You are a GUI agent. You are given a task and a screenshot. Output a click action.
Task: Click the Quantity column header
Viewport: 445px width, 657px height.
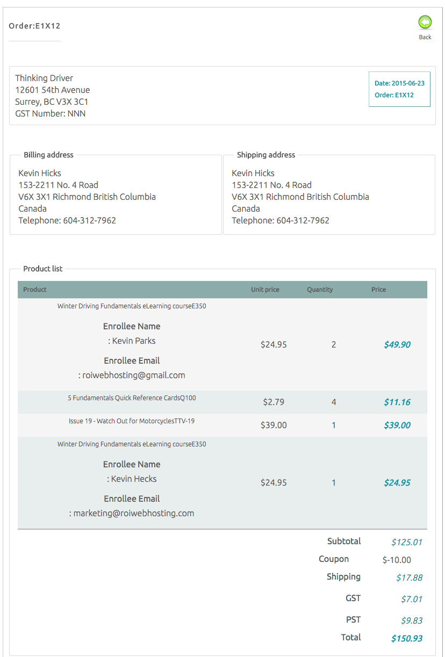pyautogui.click(x=320, y=290)
